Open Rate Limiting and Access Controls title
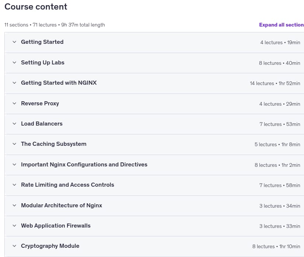This screenshot has height=257, width=304. [x=67, y=185]
